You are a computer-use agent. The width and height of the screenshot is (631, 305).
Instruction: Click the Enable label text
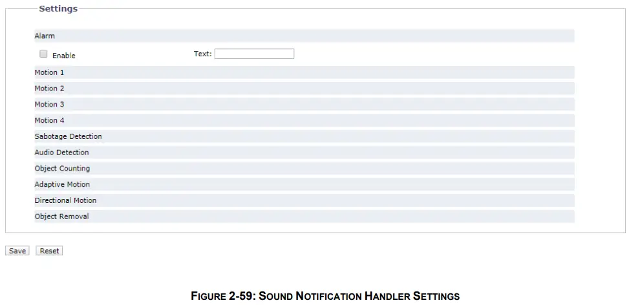(x=64, y=56)
